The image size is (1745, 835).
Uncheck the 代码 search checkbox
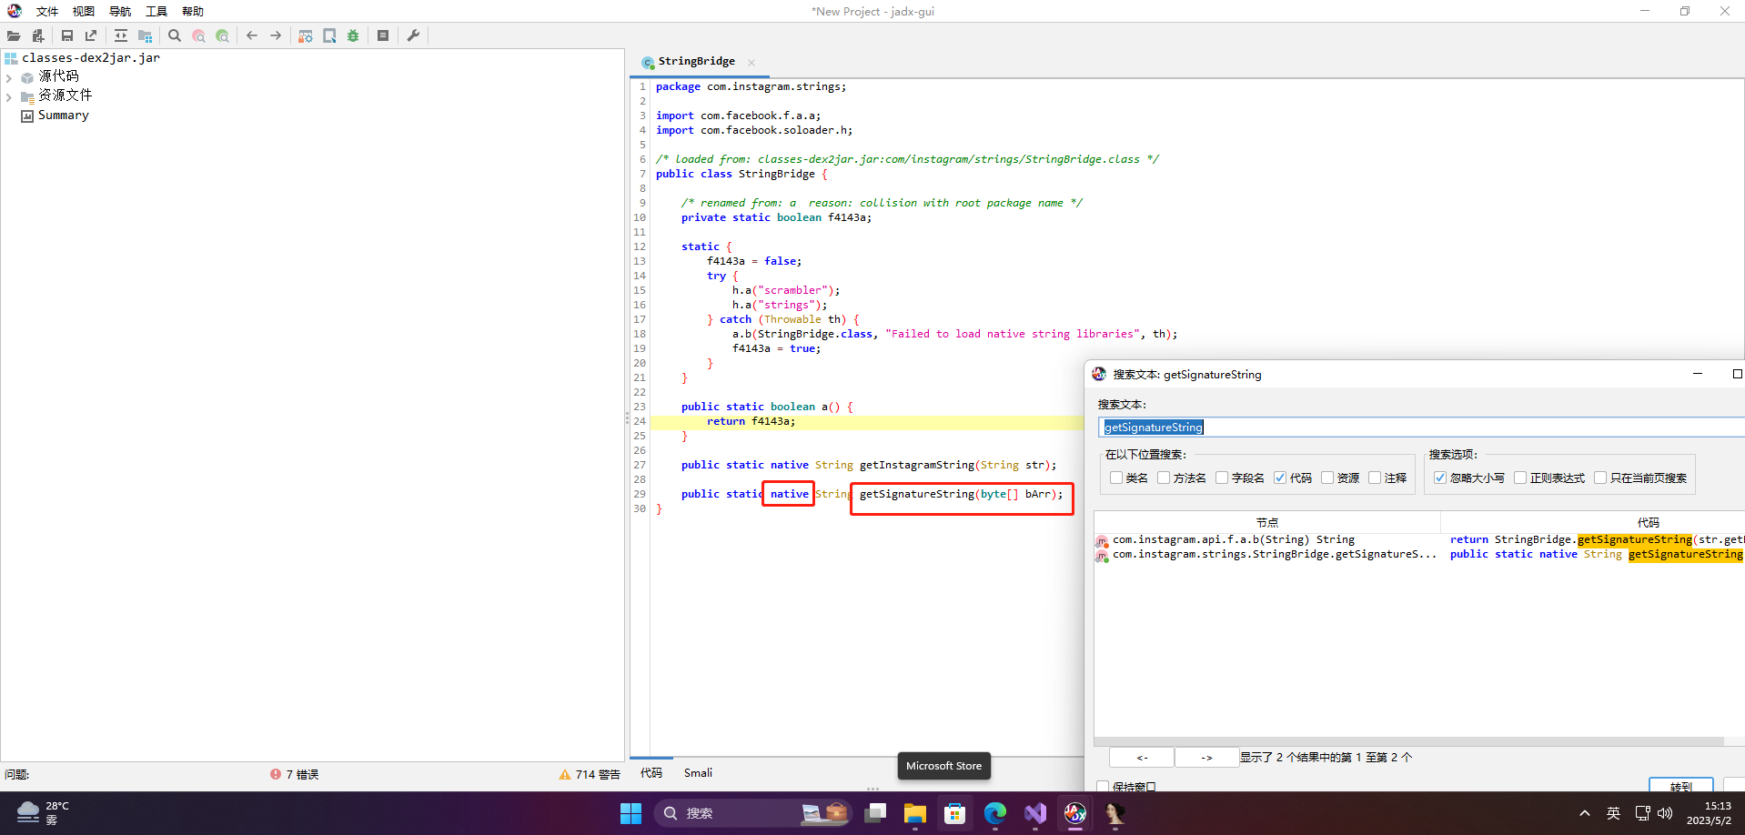[1280, 478]
